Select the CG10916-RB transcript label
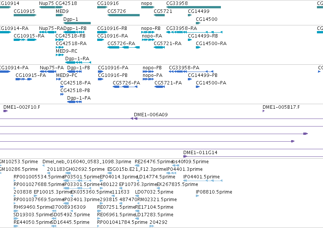The height and width of the screenshot is (228, 323). click(x=112, y=28)
